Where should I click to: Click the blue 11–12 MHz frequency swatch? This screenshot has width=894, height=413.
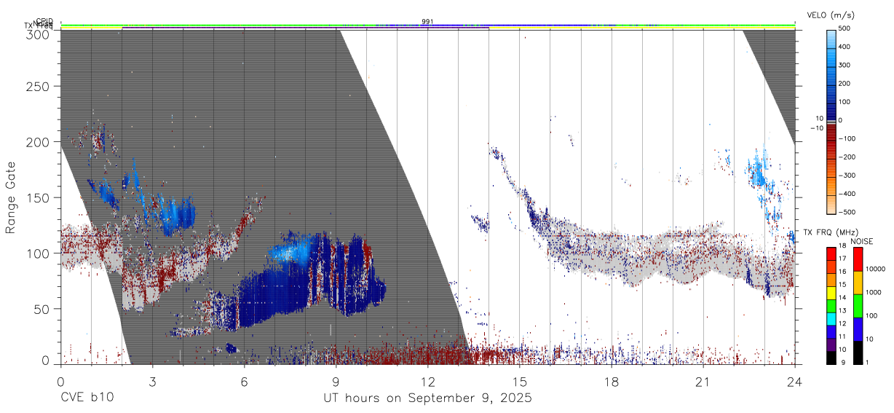831,332
